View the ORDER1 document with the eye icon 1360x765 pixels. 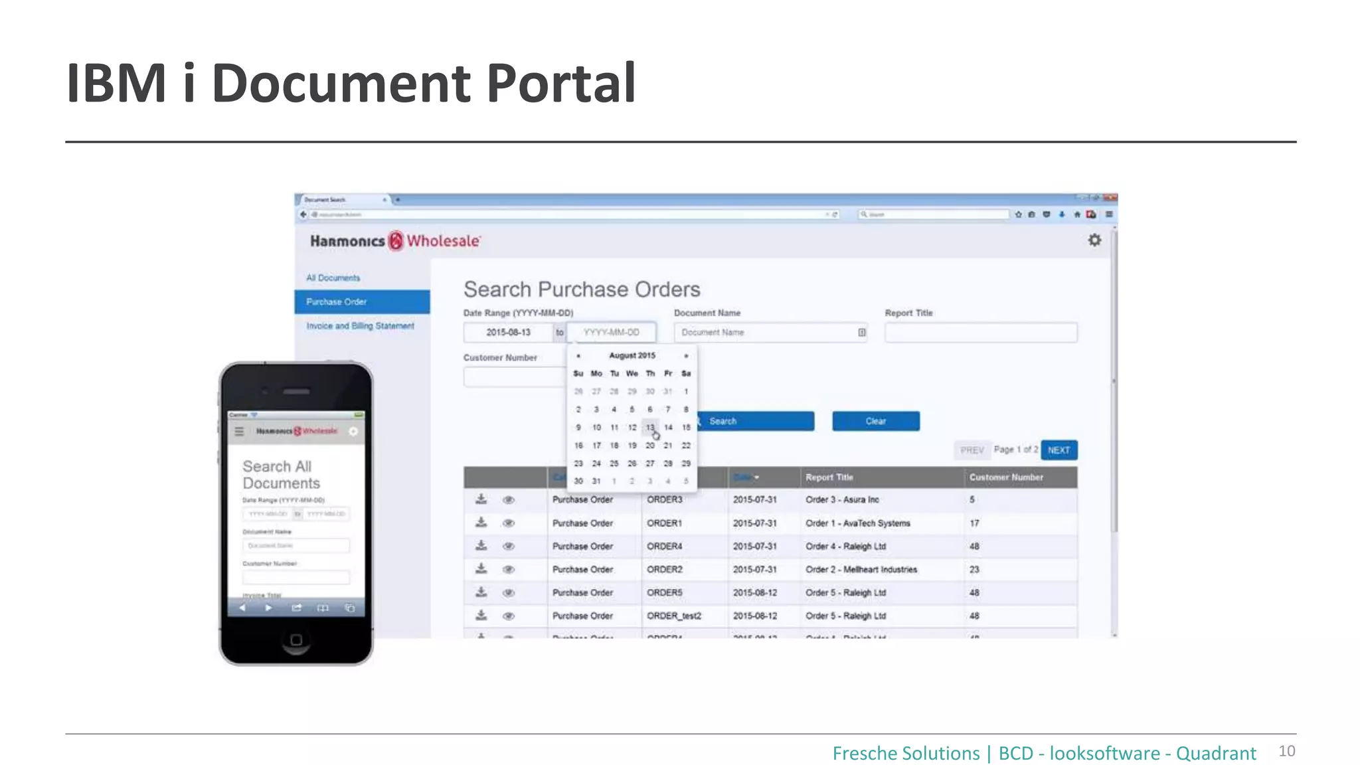509,523
